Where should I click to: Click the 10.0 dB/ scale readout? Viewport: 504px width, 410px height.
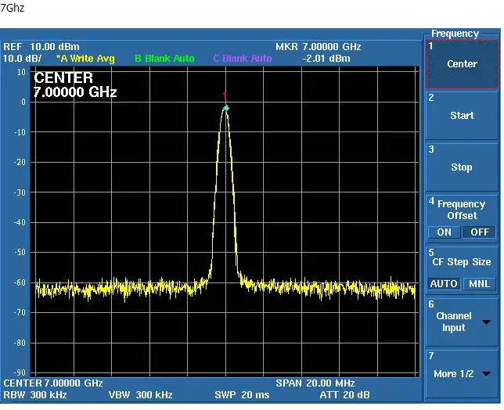click(22, 59)
